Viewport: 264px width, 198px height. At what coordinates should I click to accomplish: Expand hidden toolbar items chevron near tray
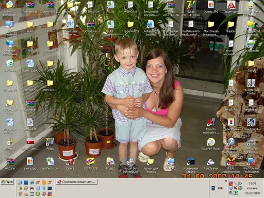[226, 181]
